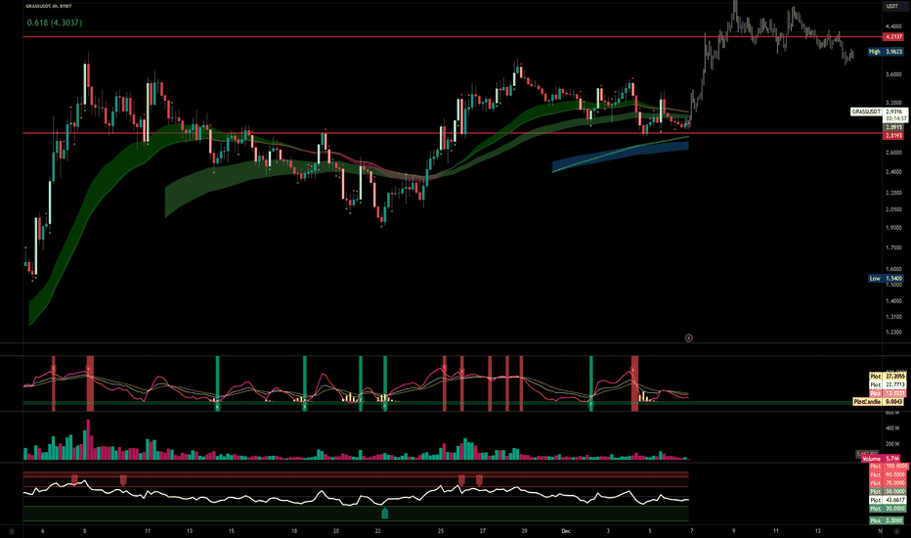Click the 22 date label on the time axis
The image size is (911, 538).
point(377,531)
